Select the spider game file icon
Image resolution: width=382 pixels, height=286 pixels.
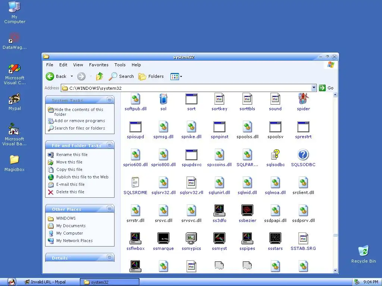click(303, 98)
